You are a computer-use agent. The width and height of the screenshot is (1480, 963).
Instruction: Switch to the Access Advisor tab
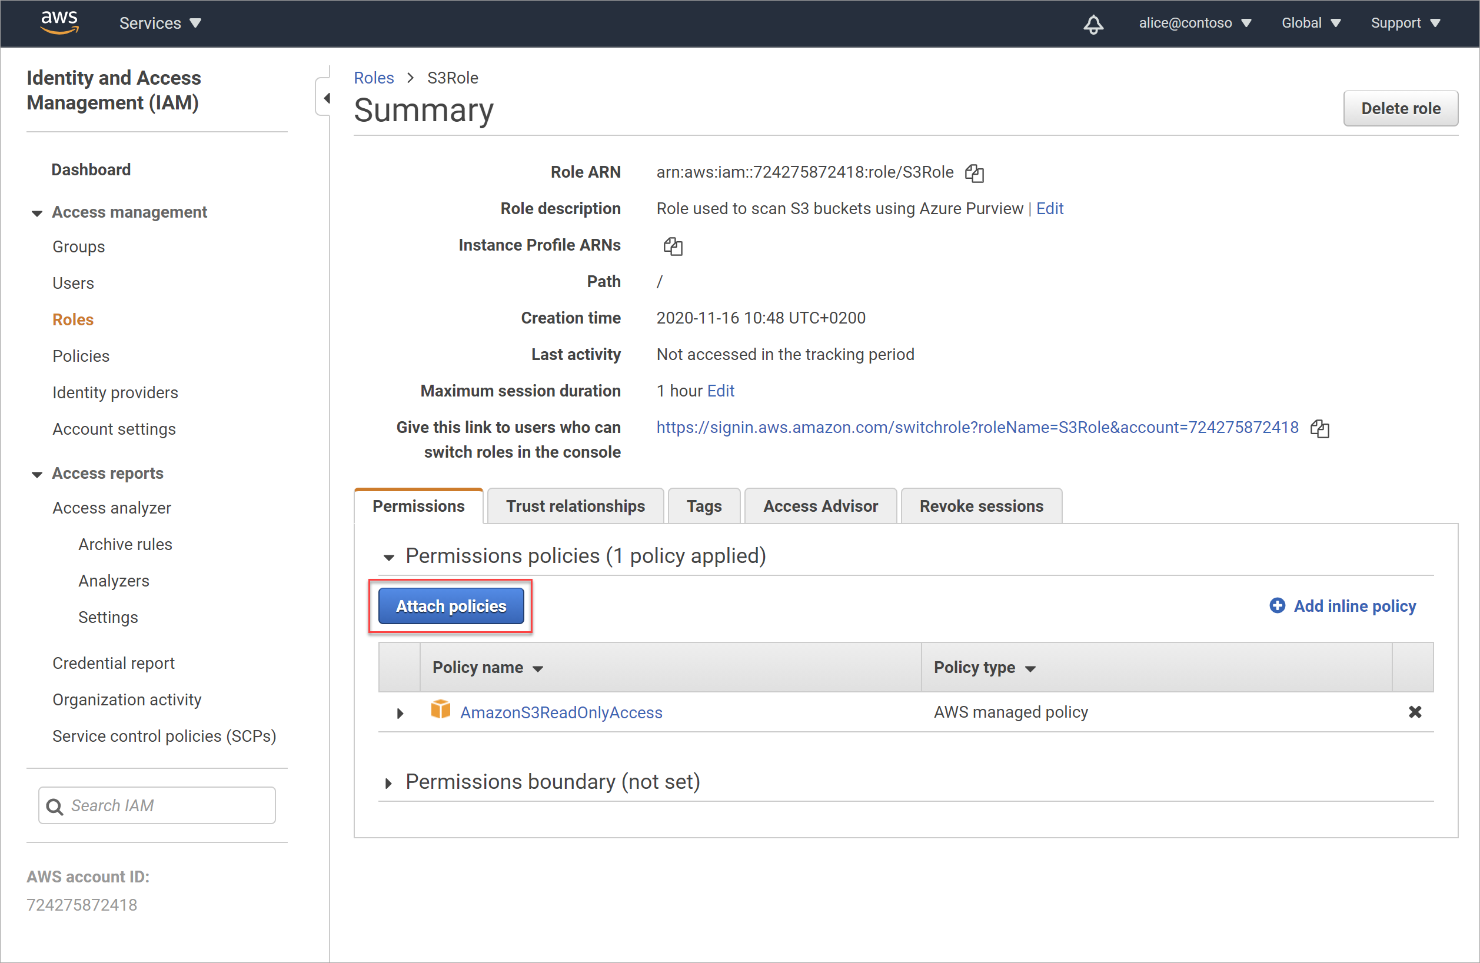(x=819, y=505)
